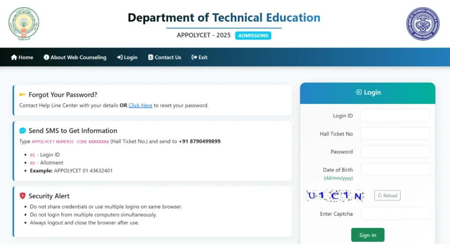Click the Department of Technical Education title
The image size is (450, 249).
(224, 18)
